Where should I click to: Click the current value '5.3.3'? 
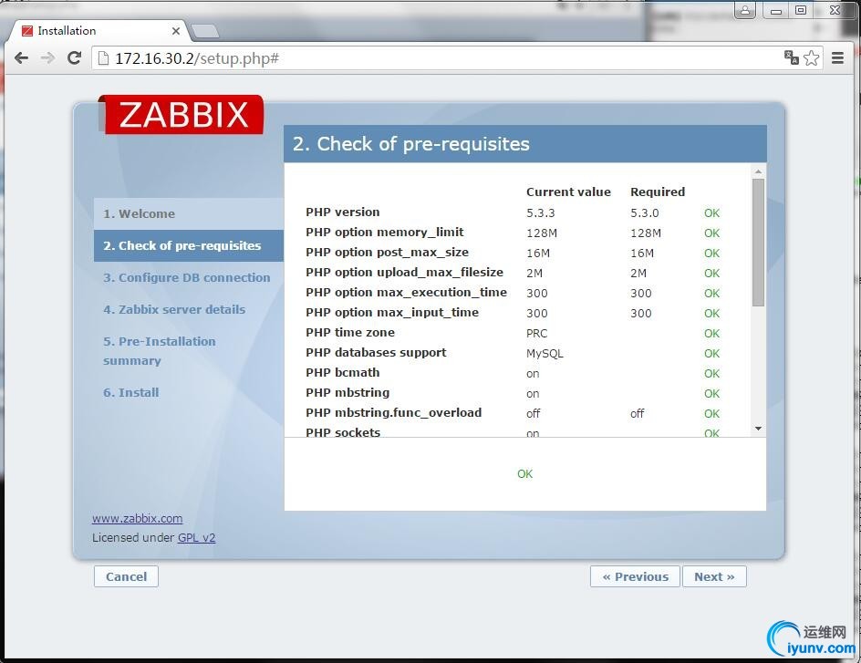(x=540, y=213)
